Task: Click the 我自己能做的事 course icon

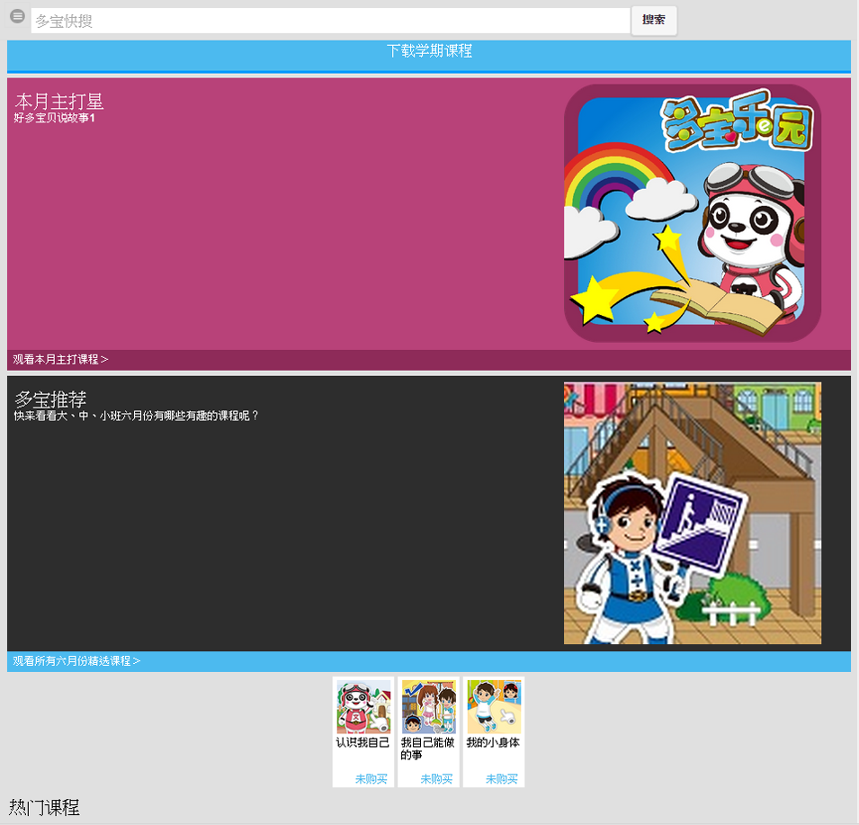Action: pos(428,706)
